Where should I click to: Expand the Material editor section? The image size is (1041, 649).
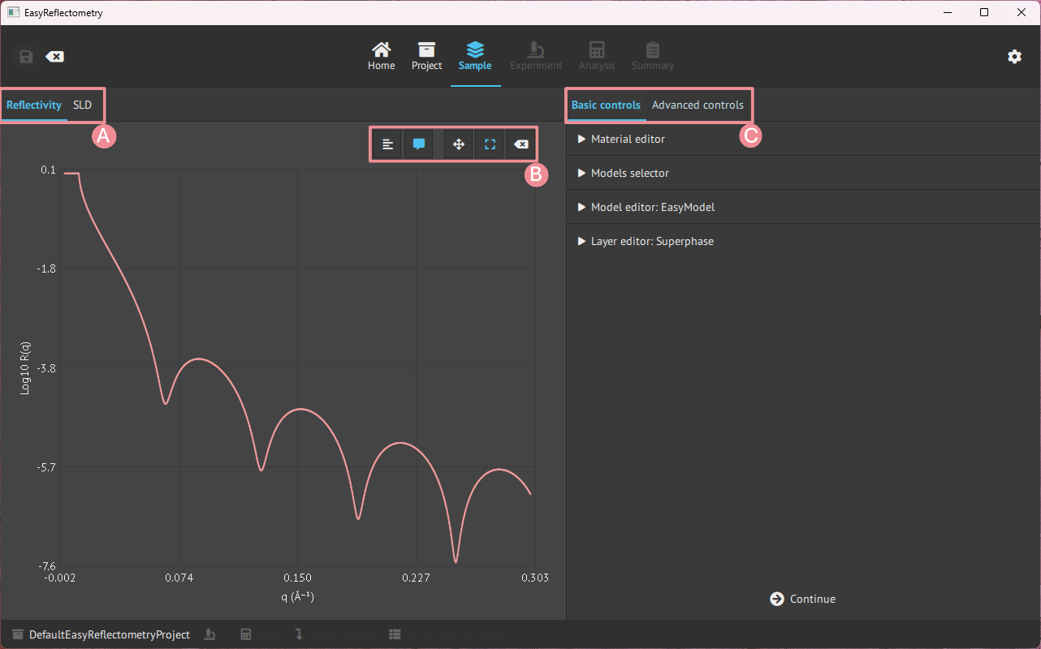click(627, 140)
